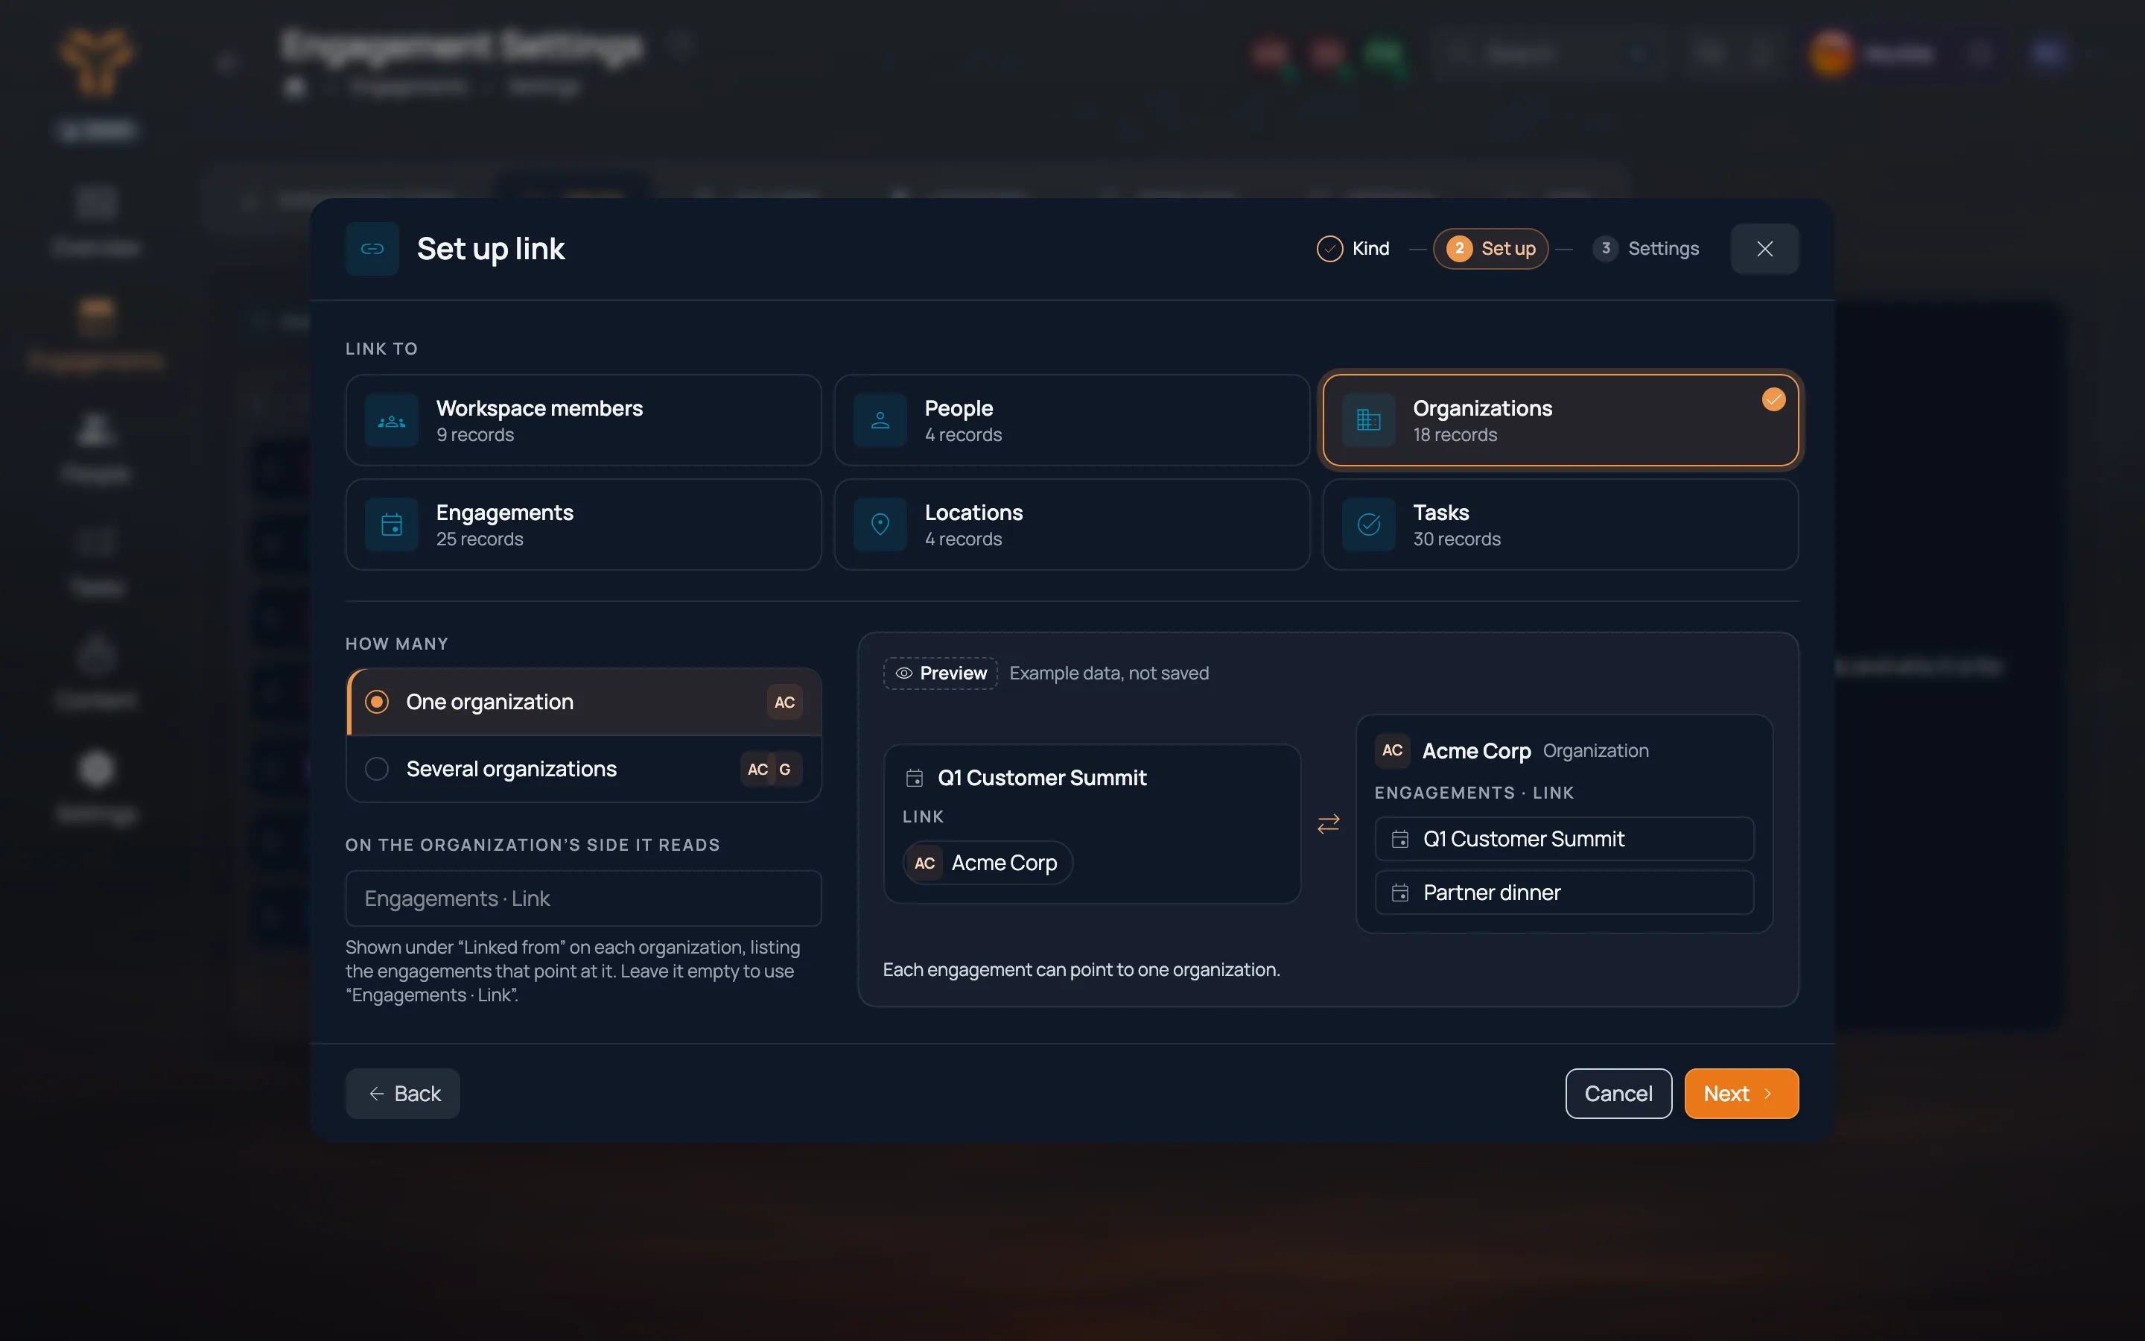The height and width of the screenshot is (1341, 2145).
Task: Click the bidirectional arrows icon in preview
Action: [x=1328, y=824]
